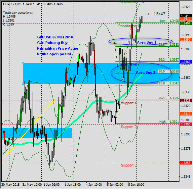The image size is (193, 189).
Task: Click the '5 Jun 02:00' time axis label
Action: pos(115,185)
